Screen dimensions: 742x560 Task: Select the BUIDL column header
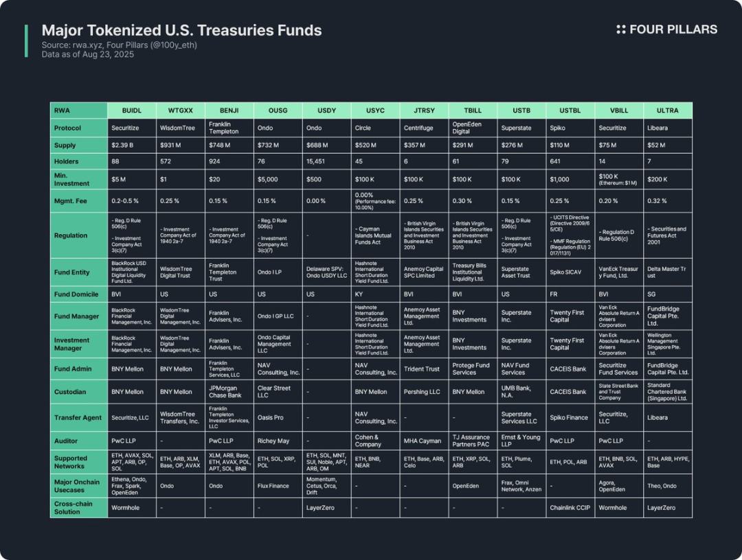coord(131,110)
